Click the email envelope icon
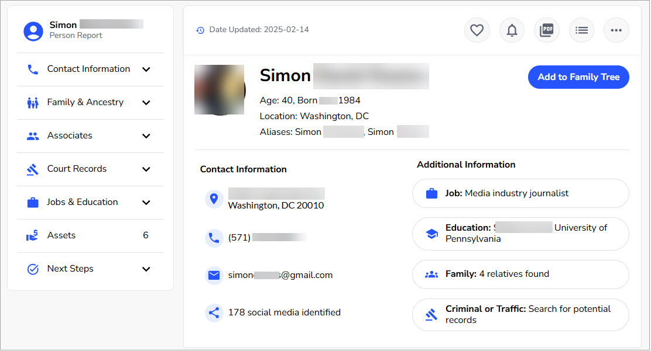 pos(214,274)
